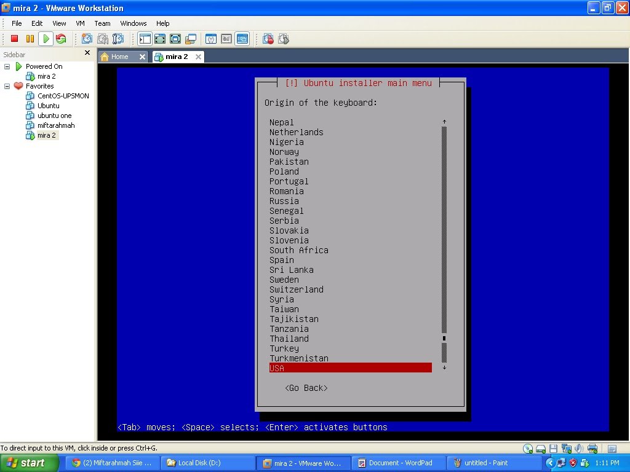
Task: Open the View menu
Action: click(x=59, y=23)
